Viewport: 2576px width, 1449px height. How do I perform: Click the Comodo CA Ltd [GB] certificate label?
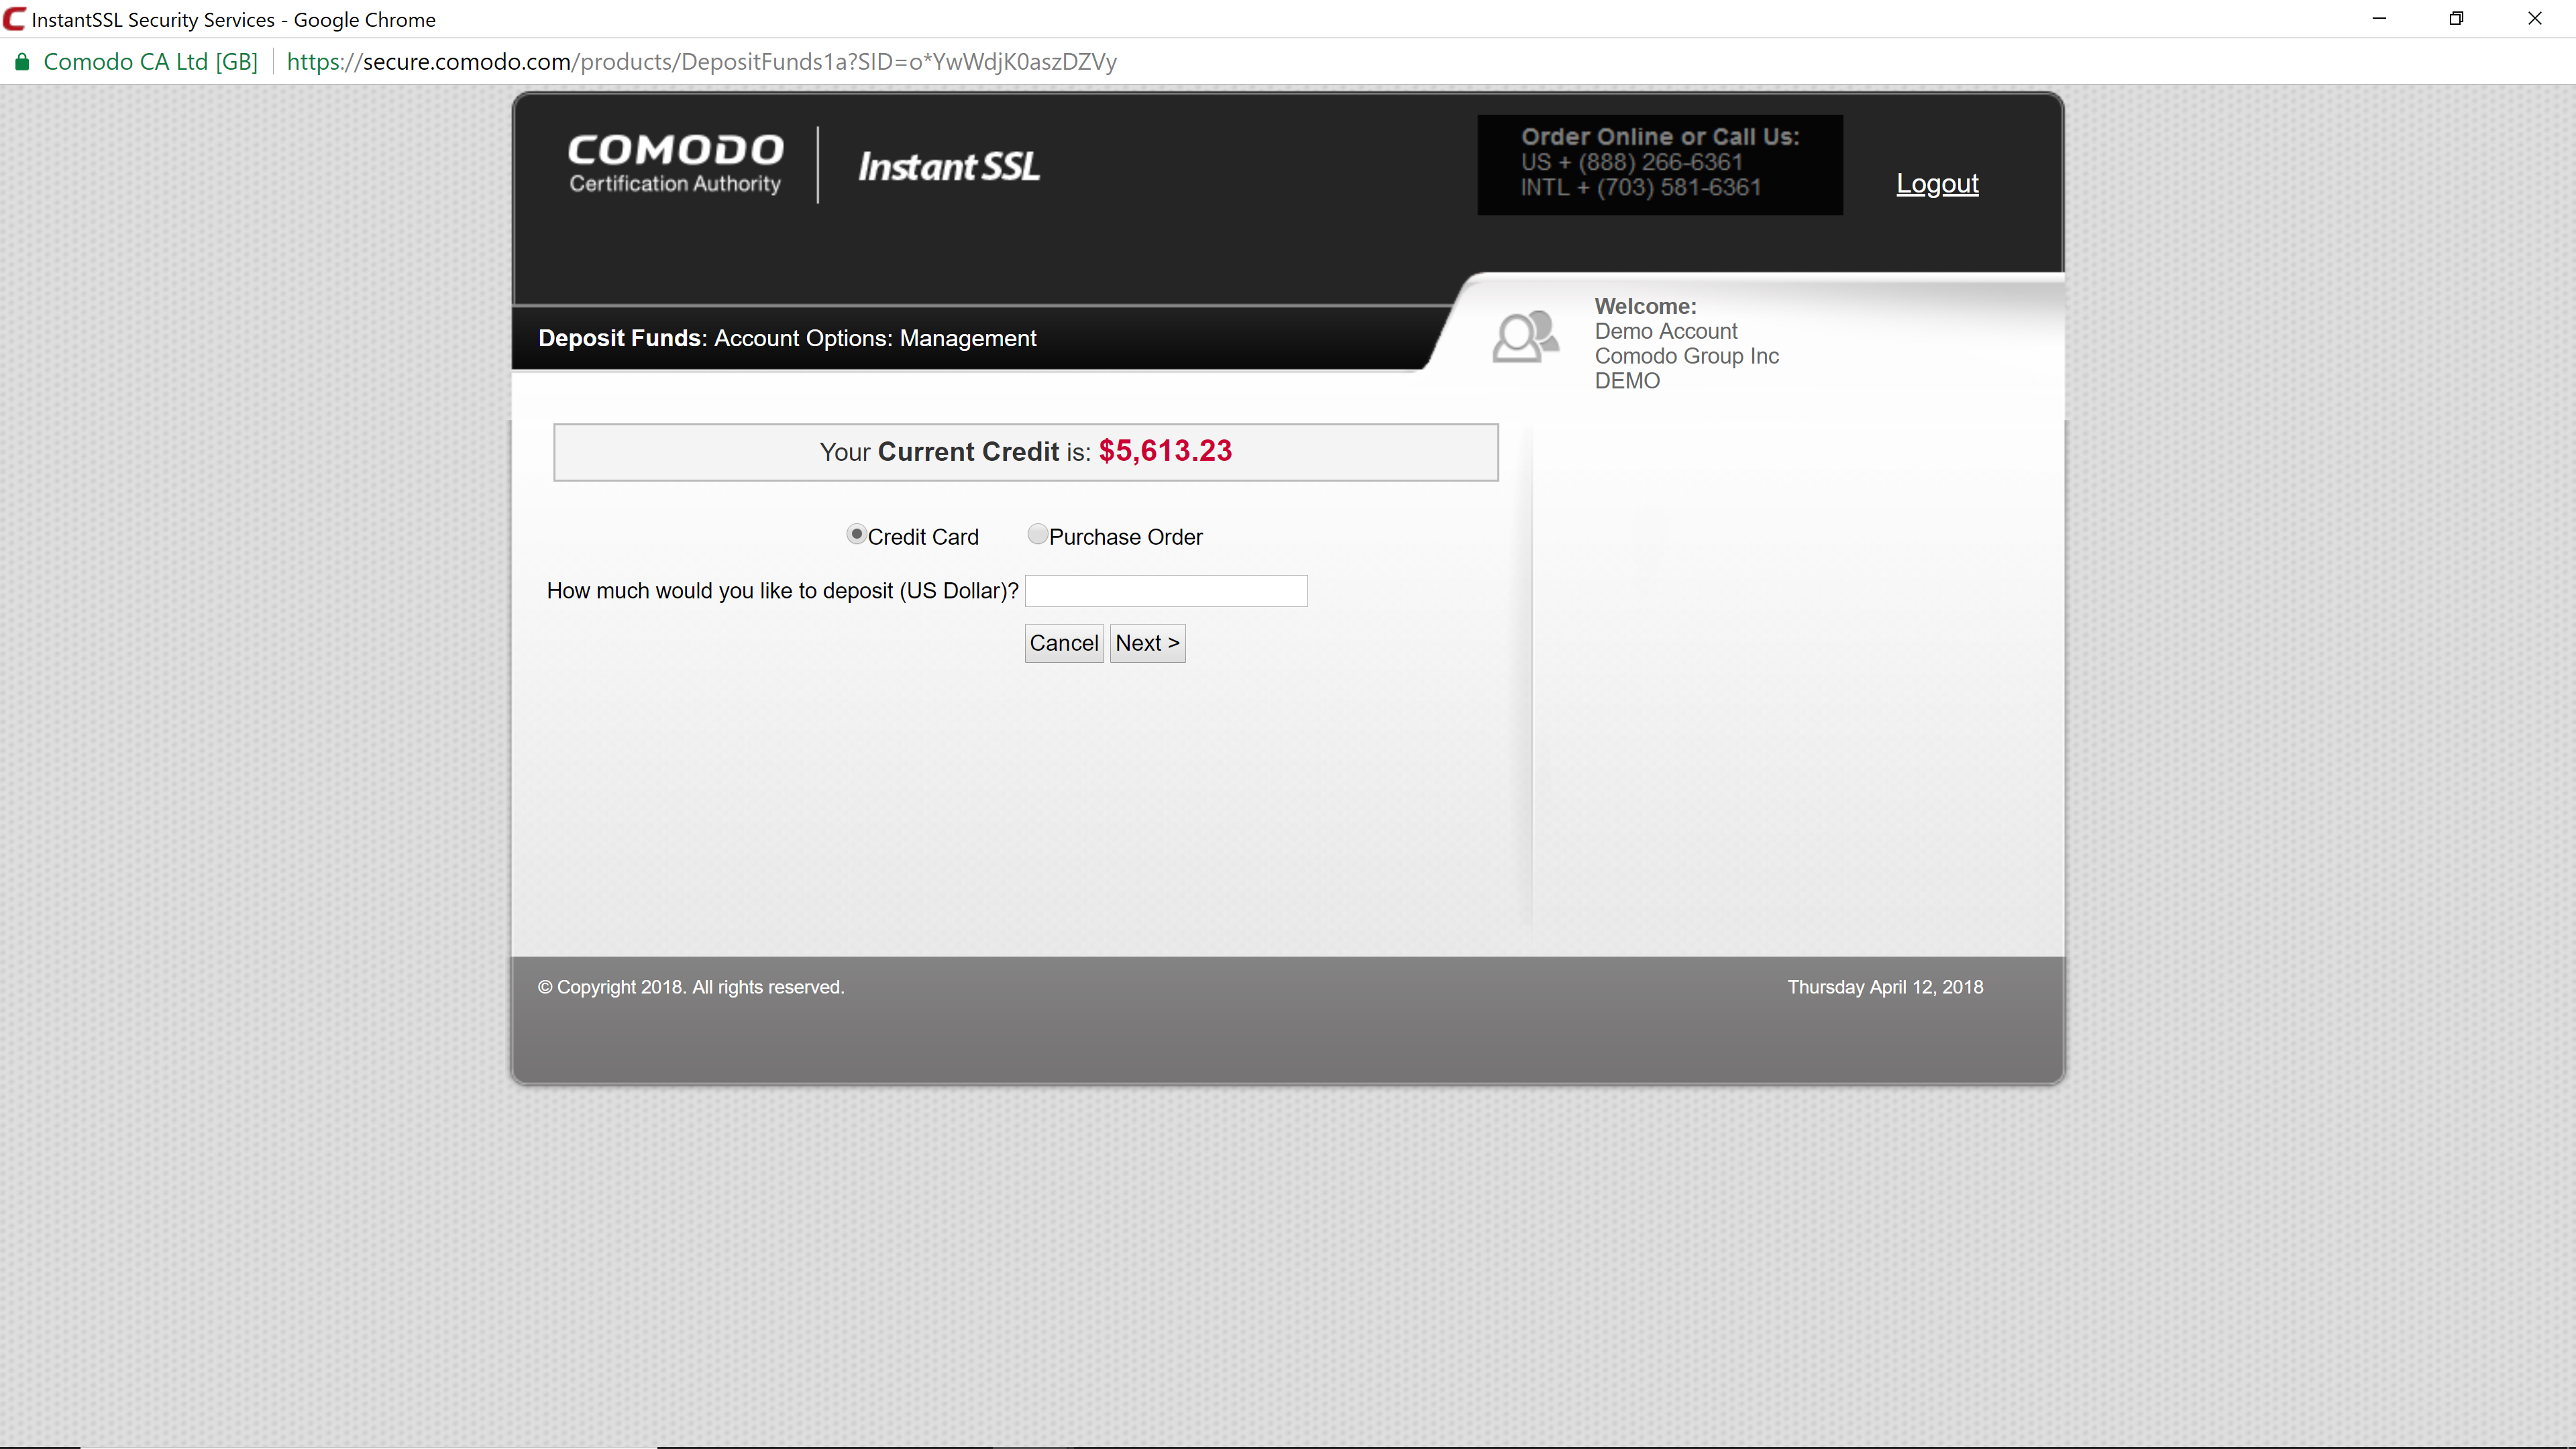coord(151,62)
